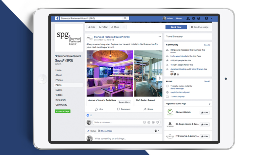Click the Facebook logo icon
Image resolution: width=265 pixels, height=155 pixels.
click(x=57, y=18)
